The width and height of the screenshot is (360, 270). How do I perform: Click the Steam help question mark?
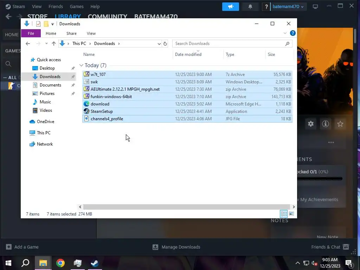coord(266,7)
